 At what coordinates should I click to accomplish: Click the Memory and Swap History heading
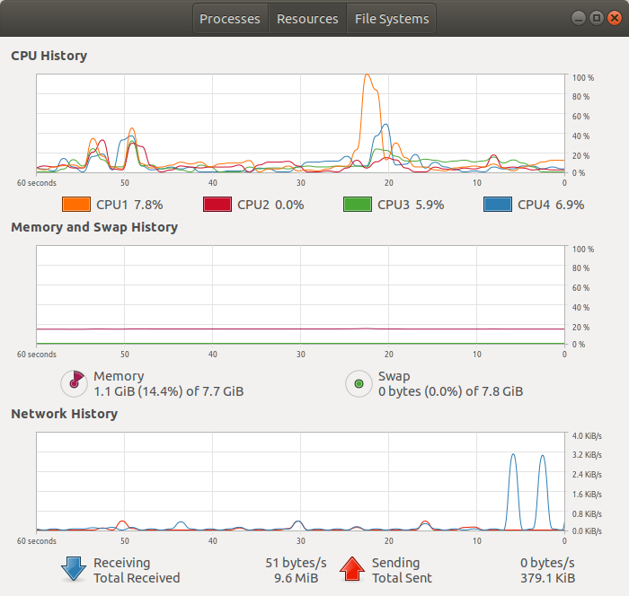point(94,227)
